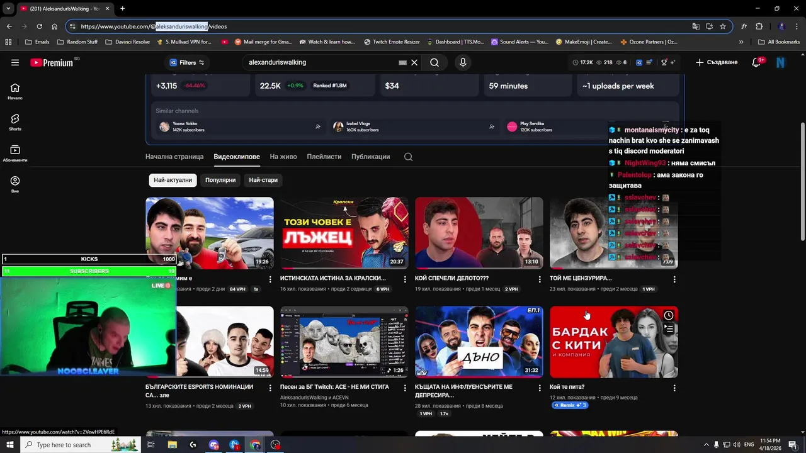Viewport: 806px width, 453px height.
Task: Open more options for ИСТИНСКАТА ИСТИНА video
Action: point(405,279)
